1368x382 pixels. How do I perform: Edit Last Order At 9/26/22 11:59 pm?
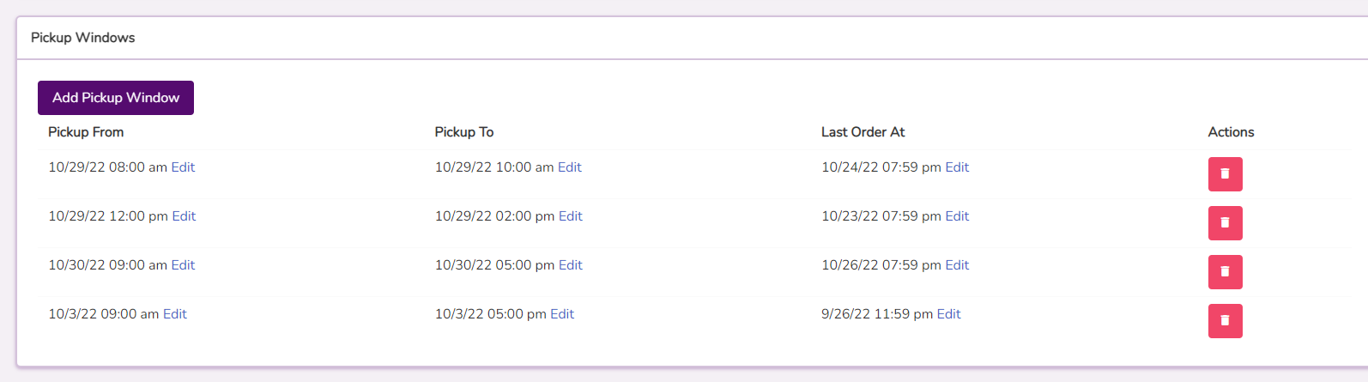click(948, 314)
